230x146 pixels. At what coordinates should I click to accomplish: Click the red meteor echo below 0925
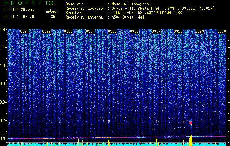[x=109, y=122]
